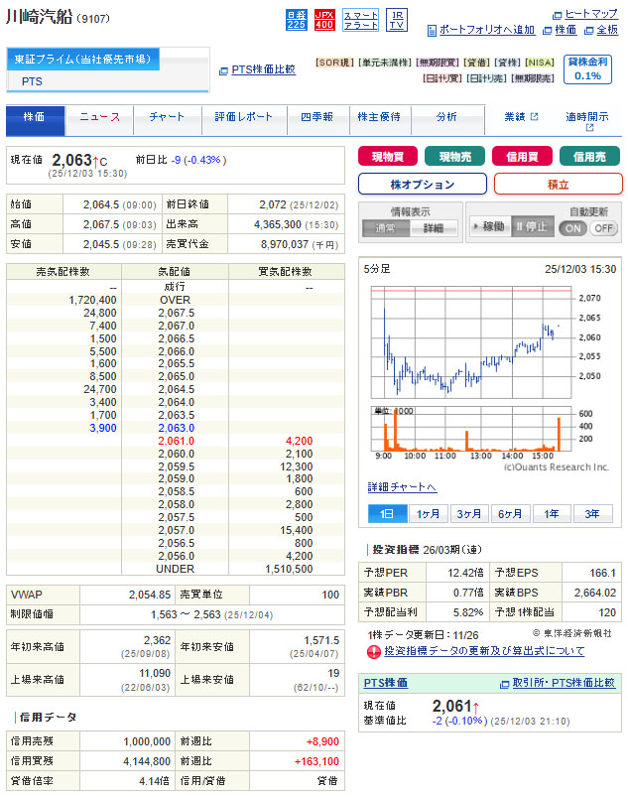Click the 現物買 button
Viewport: 628px width, 797px height.
pyautogui.click(x=388, y=156)
